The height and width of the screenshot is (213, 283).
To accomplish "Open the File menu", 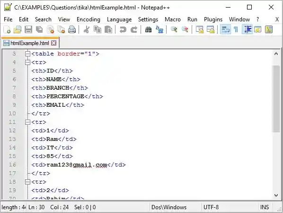I will (8, 19).
